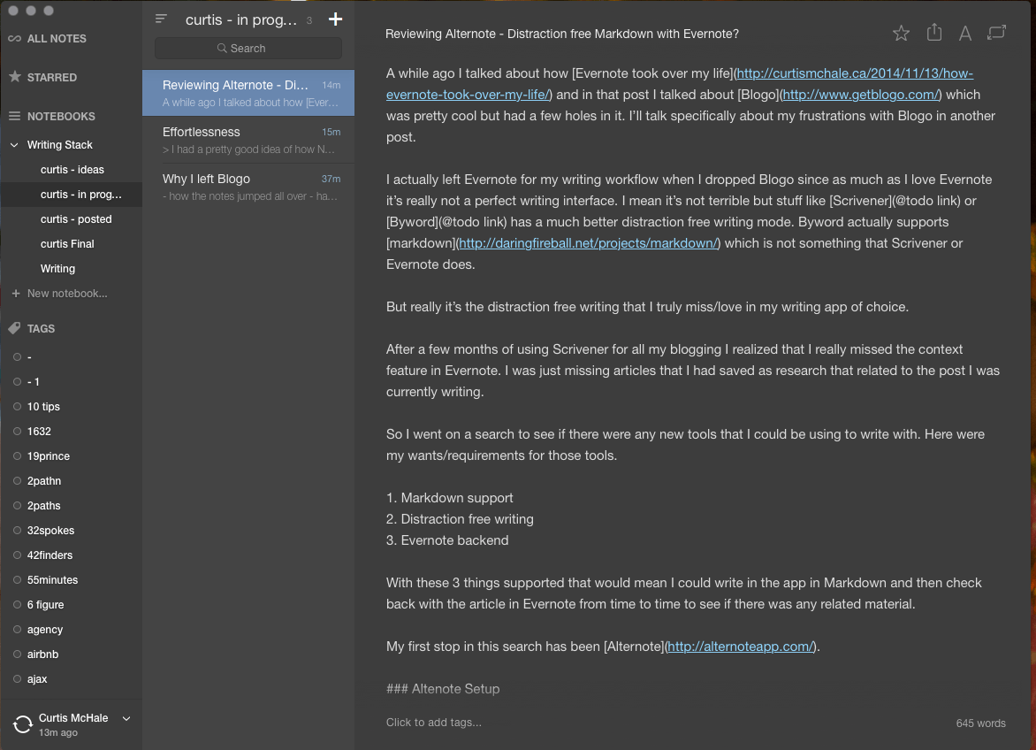1036x750 pixels.
Task: Open the 'curtis - ideas' notebook
Action: [x=72, y=170]
